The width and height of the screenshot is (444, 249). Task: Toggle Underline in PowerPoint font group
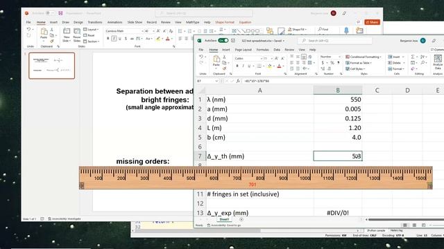pyautogui.click(x=120, y=39)
